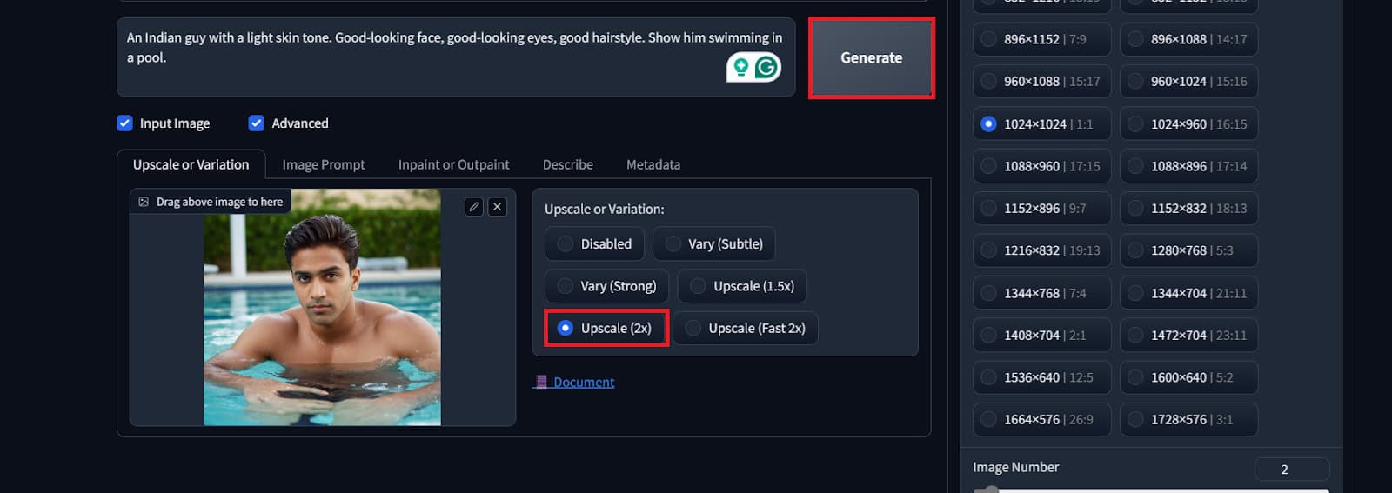Click the Grammarly G icon in prompt box
Screen dimensions: 1392x493
tap(766, 67)
